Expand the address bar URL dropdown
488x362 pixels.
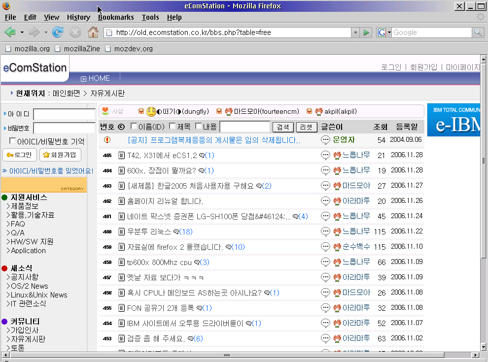tap(355, 33)
